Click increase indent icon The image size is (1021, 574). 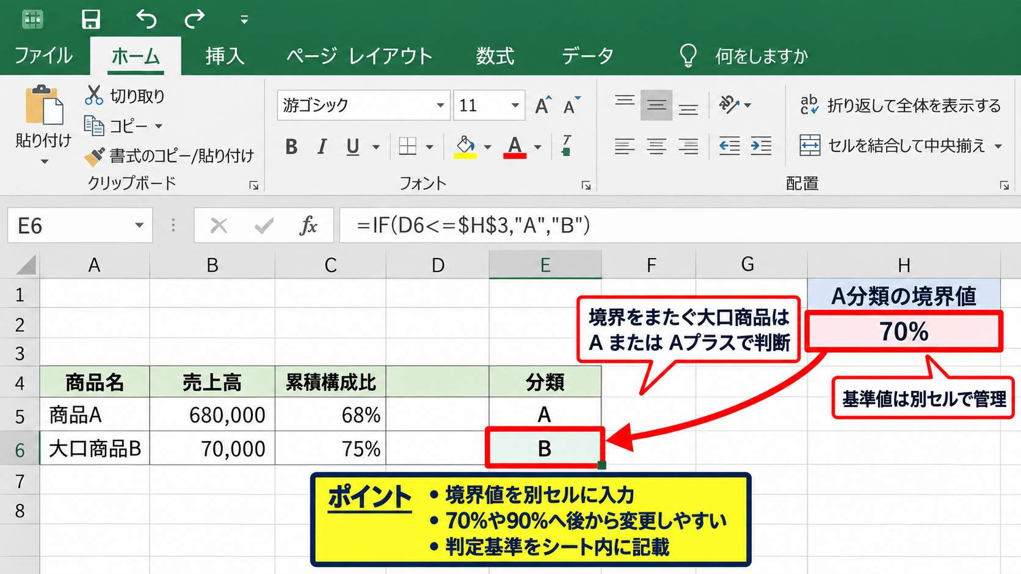pyautogui.click(x=761, y=146)
